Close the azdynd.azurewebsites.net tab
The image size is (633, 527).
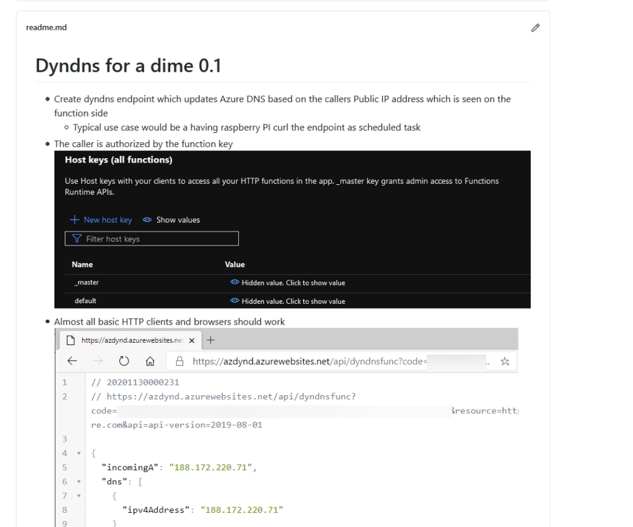[192, 340]
